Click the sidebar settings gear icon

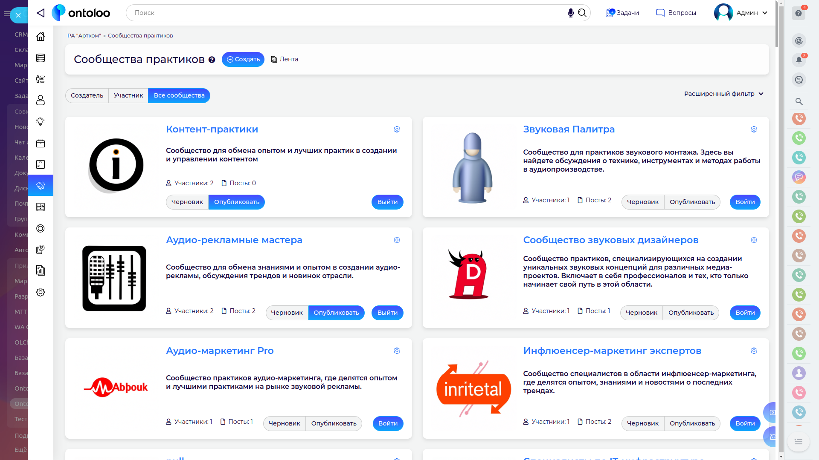coord(41,292)
